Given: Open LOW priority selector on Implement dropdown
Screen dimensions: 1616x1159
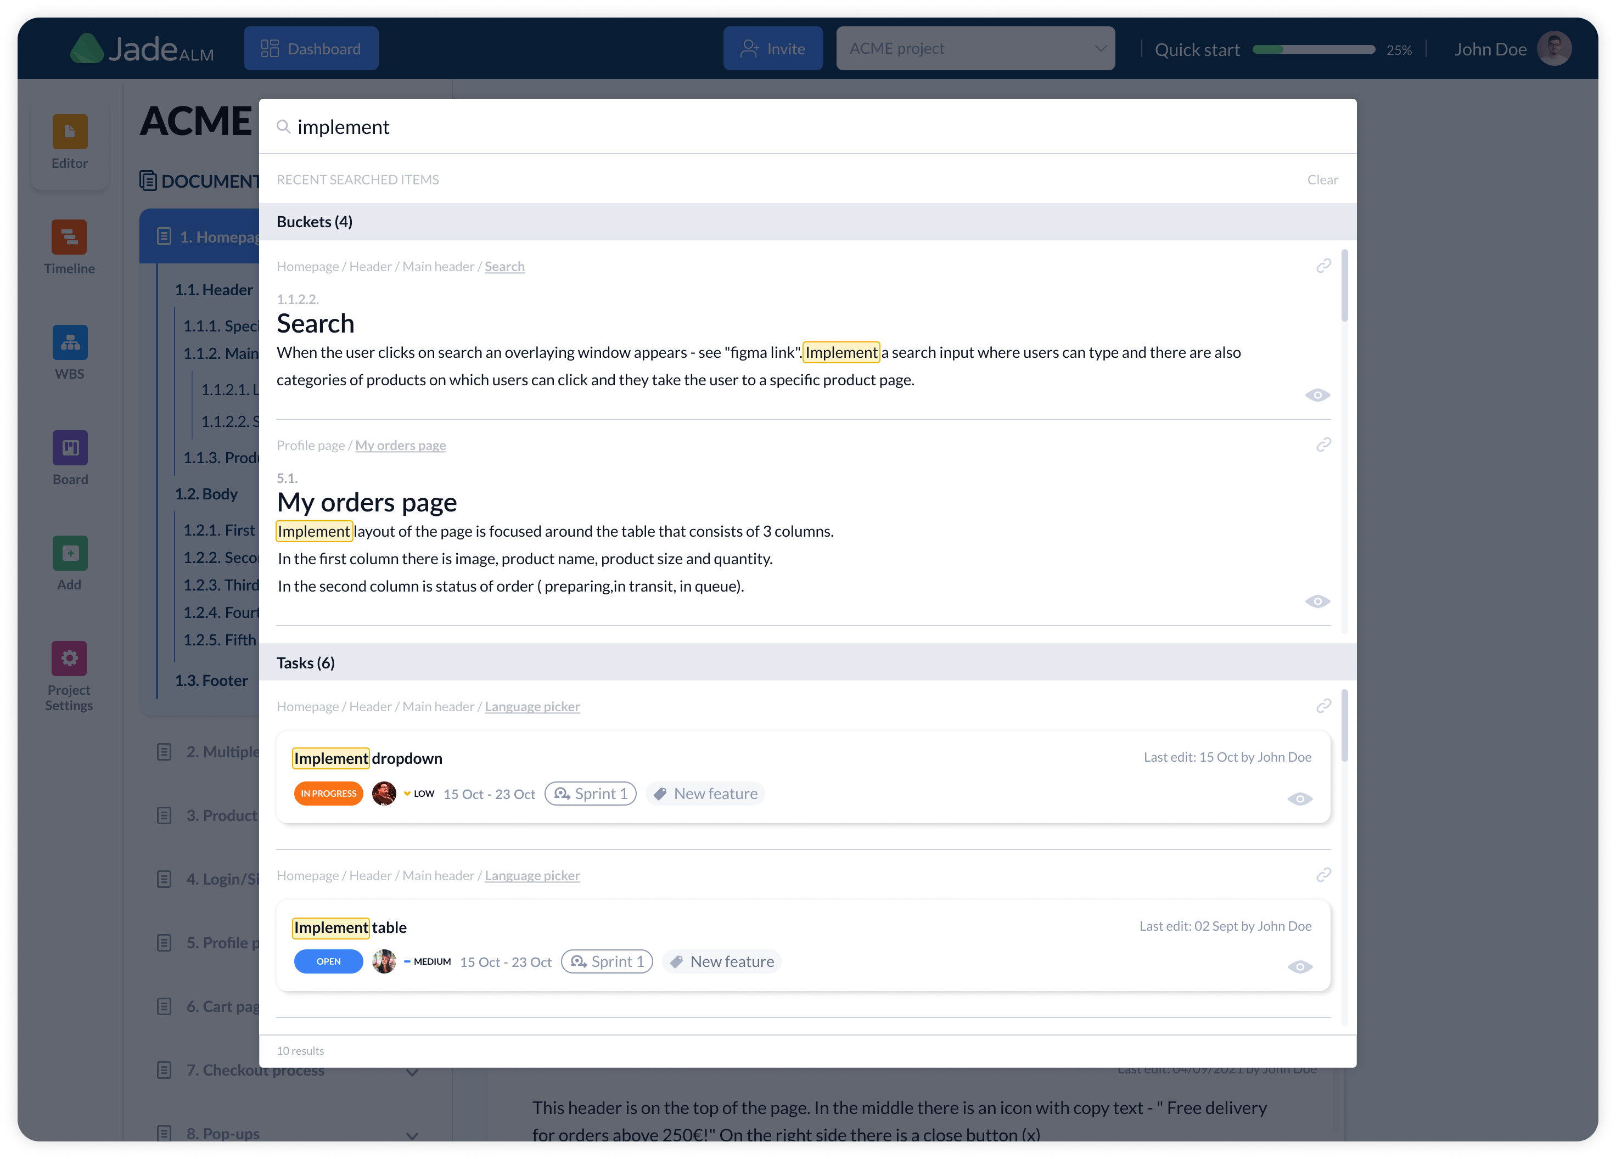Looking at the screenshot, I should click(419, 794).
